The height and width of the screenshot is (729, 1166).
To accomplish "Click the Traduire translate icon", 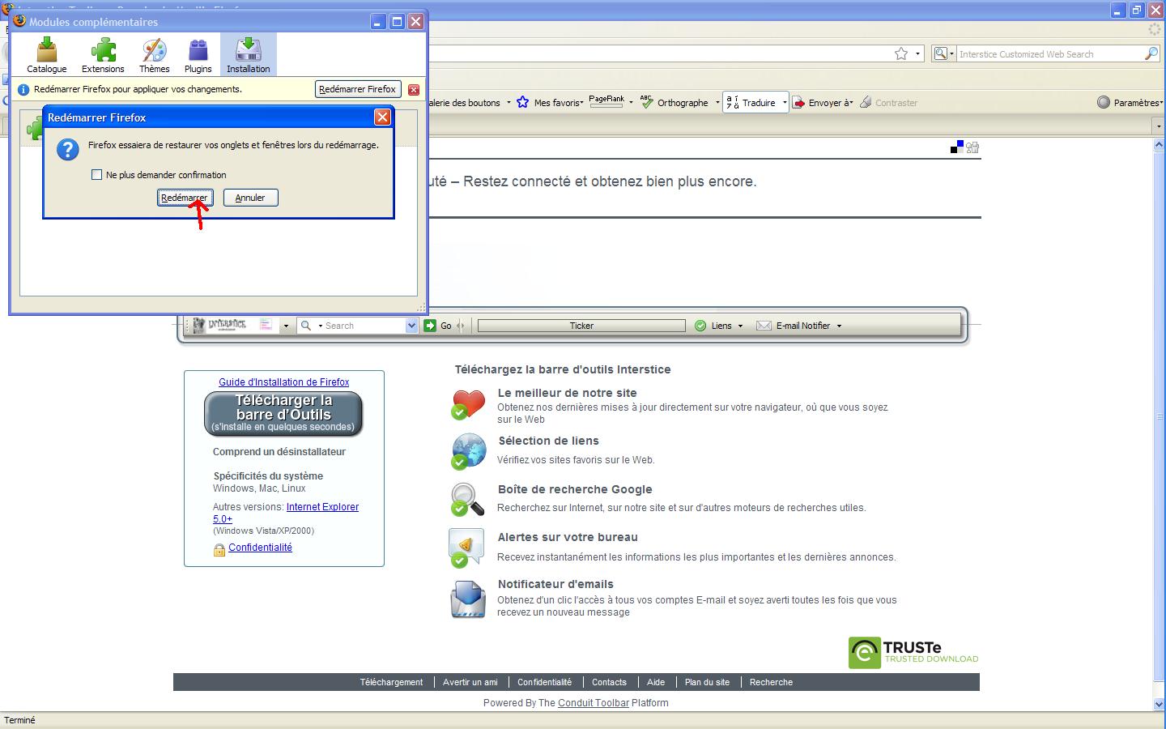I will click(732, 102).
